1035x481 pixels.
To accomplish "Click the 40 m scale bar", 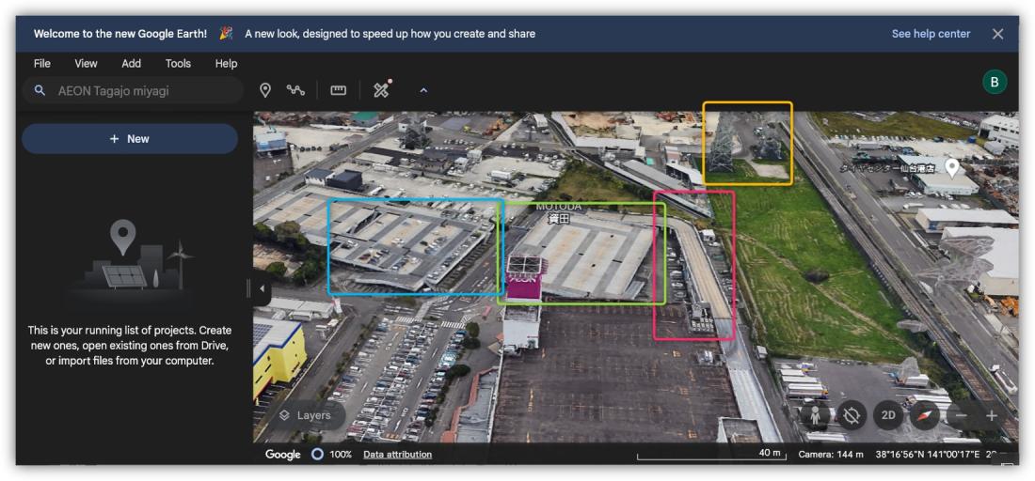I will (713, 454).
